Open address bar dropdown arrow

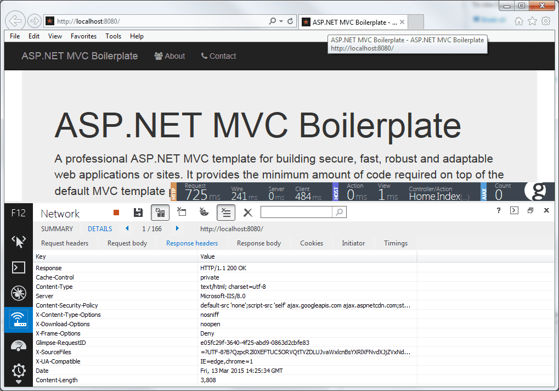(281, 21)
